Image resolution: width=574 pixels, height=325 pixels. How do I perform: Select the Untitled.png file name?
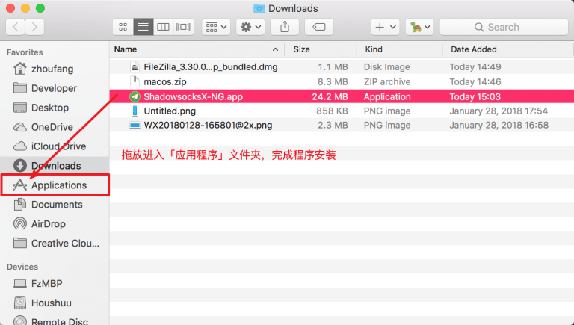pos(170,111)
